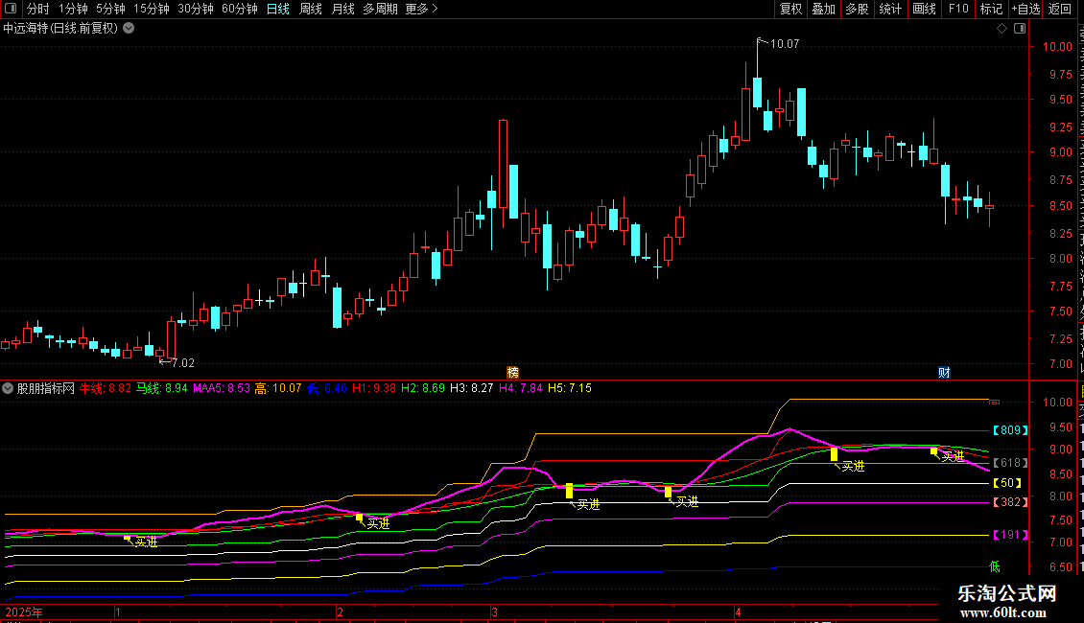Switch to 周线 weekly chart
This screenshot has height=623, width=1084.
311,9
